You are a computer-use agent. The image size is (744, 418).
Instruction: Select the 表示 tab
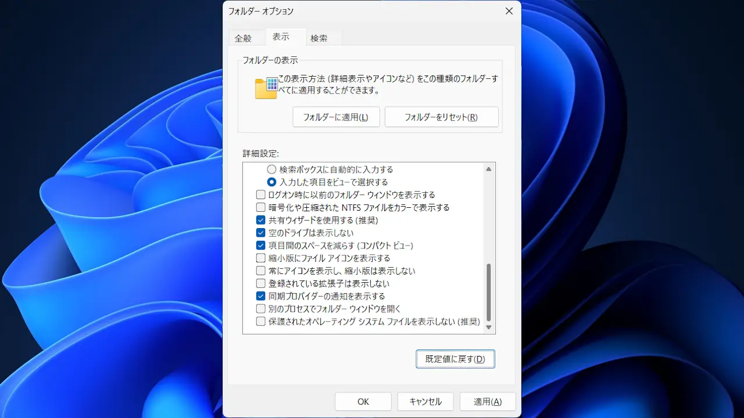tap(281, 37)
